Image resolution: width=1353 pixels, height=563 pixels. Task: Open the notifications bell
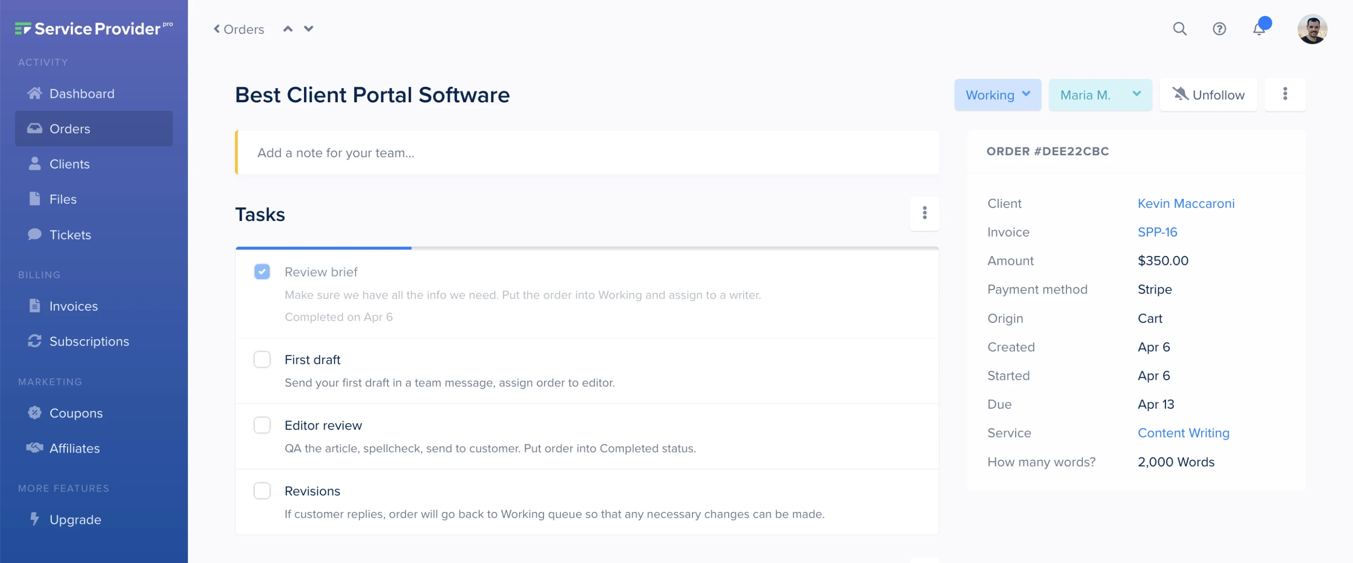[x=1259, y=29]
